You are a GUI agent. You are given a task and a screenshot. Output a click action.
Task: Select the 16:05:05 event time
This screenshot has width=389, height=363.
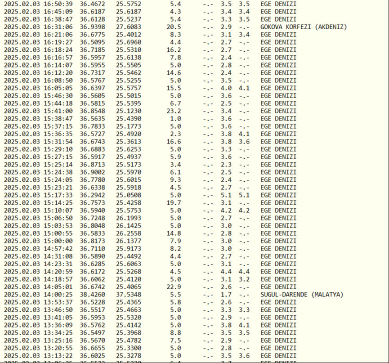coord(58,88)
